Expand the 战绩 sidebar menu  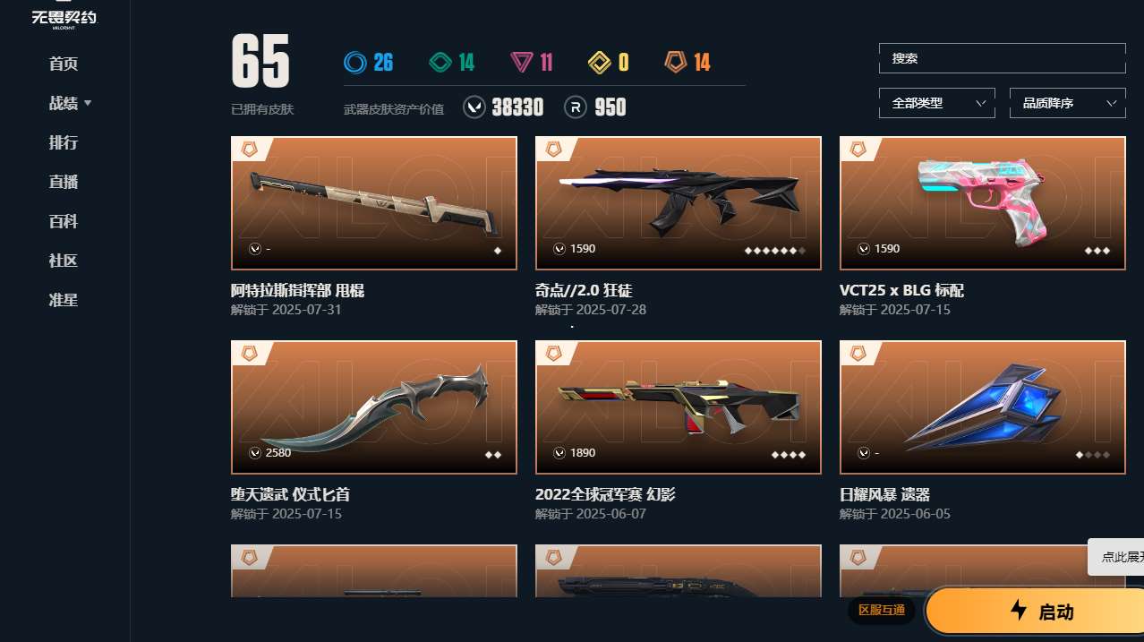[x=70, y=103]
